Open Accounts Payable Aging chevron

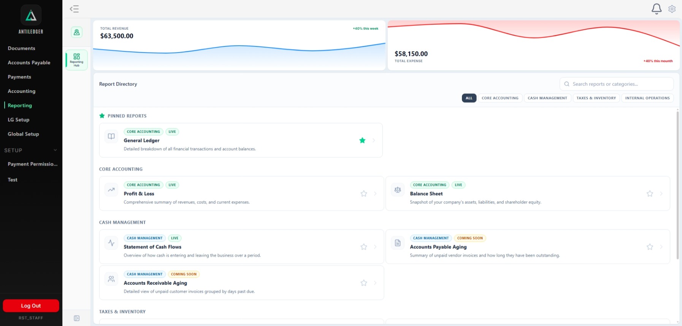pos(661,247)
